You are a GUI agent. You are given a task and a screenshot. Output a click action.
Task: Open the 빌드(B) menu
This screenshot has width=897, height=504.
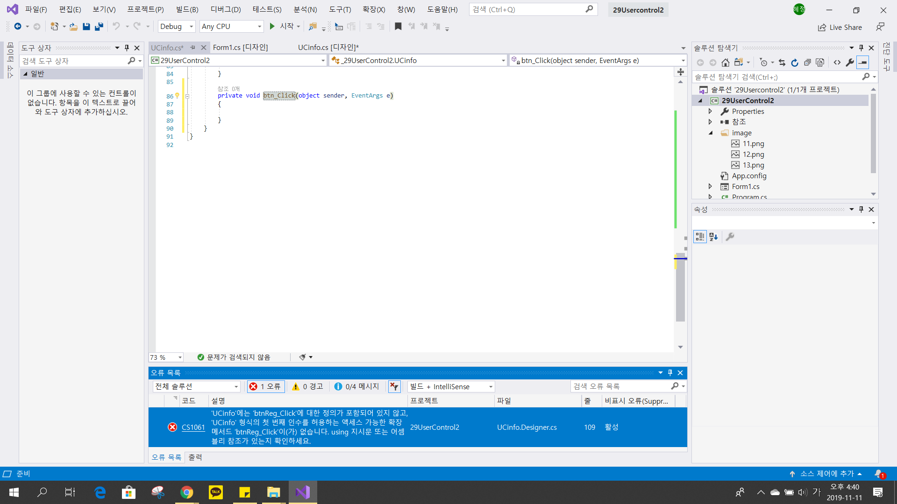point(187,9)
